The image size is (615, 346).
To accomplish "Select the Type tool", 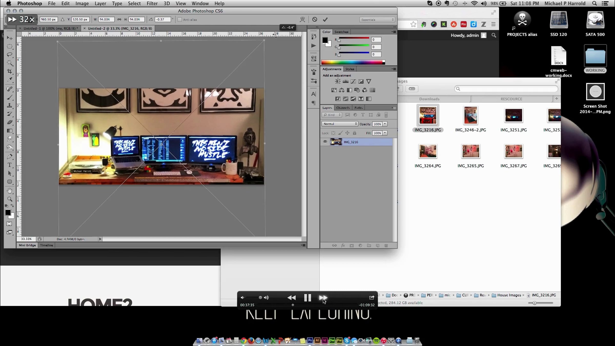I will coord(10,165).
